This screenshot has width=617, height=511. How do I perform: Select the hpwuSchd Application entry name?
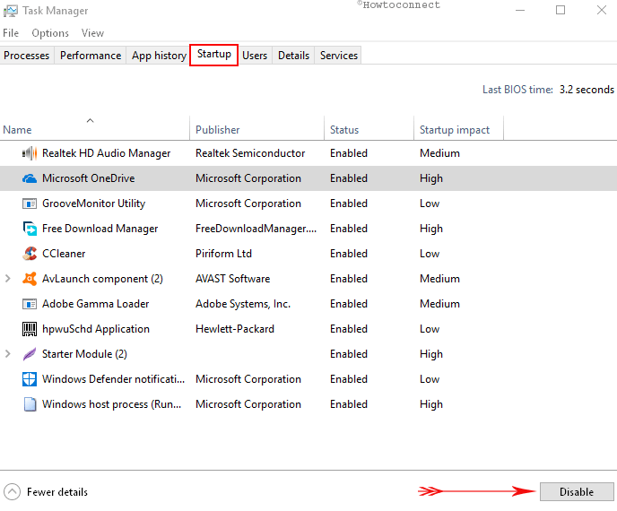[x=96, y=329]
